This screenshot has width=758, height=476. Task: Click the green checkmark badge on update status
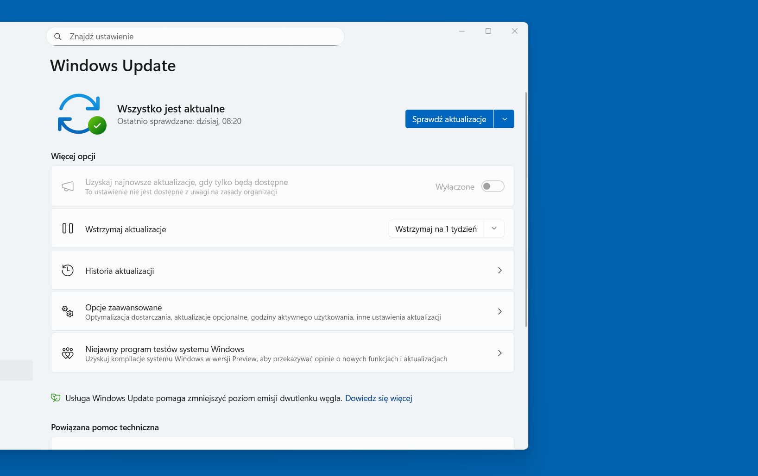pos(97,124)
